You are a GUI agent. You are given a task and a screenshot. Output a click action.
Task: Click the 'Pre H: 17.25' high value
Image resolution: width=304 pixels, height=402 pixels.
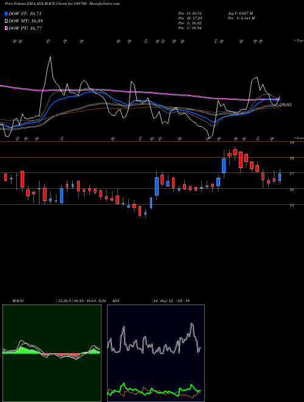coord(190,18)
